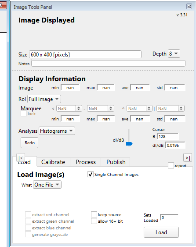Click the third Marquee NaN spinner arrows
Viewport: 196px width, 247px height.
[149, 109]
